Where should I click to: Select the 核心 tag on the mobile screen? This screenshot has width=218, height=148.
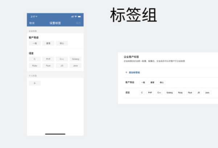tap(62, 43)
